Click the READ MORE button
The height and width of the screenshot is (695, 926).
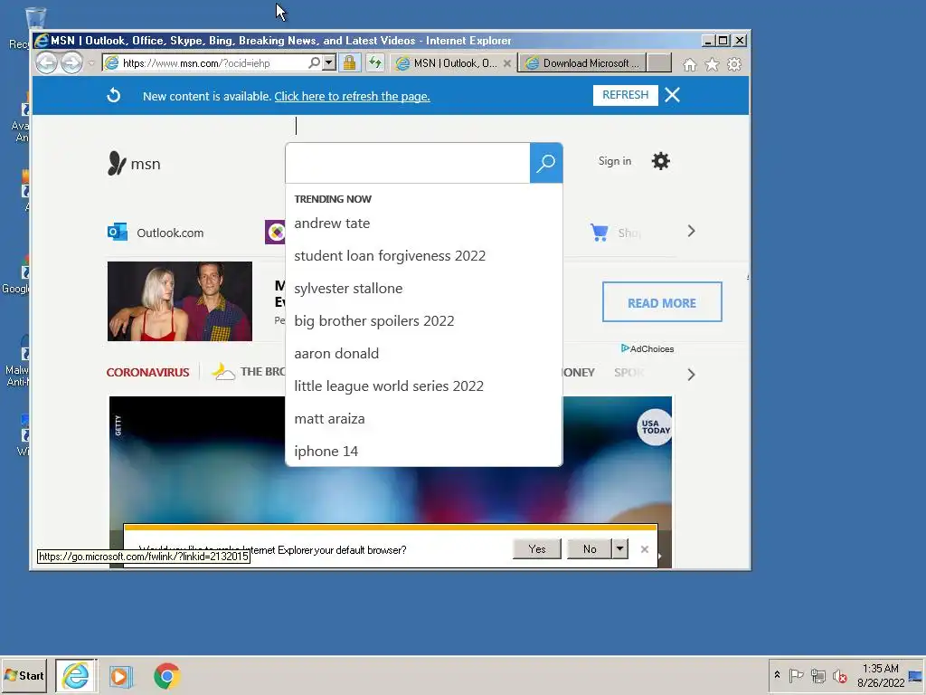(662, 302)
